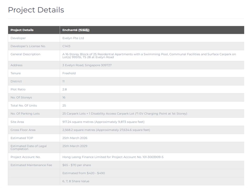Click the Project Details page heading
248x188 pixels.
click(x=36, y=10)
